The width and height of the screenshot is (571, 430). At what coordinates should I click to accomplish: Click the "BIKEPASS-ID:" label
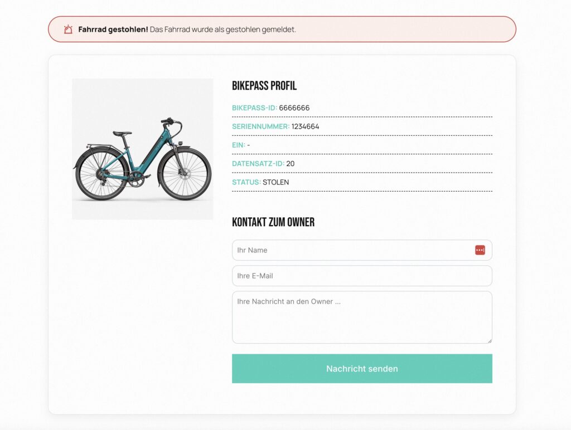coord(254,108)
